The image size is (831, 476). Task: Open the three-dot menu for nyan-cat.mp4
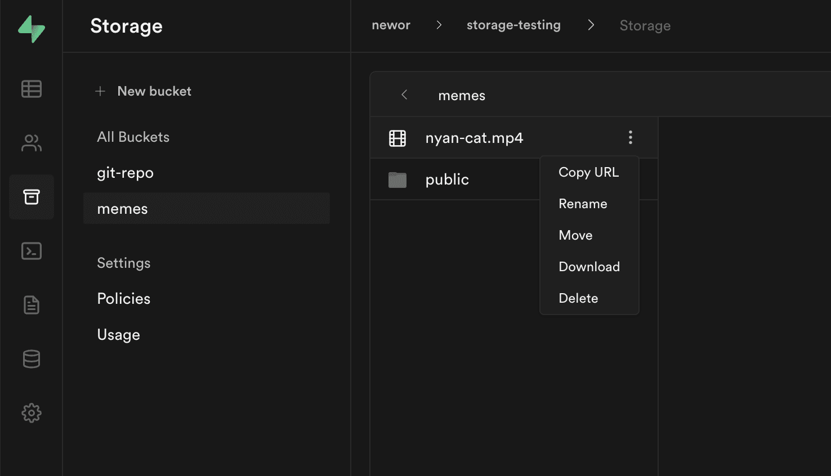pyautogui.click(x=630, y=137)
